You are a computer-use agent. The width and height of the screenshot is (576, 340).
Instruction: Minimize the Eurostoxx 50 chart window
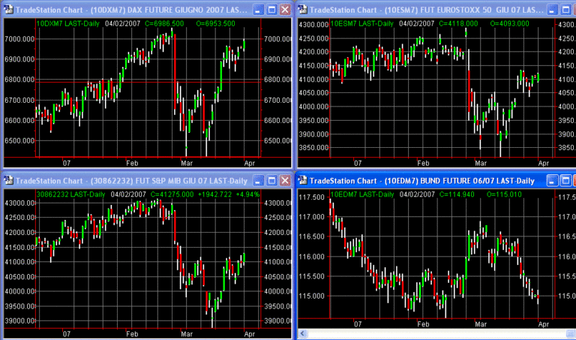[x=553, y=10]
